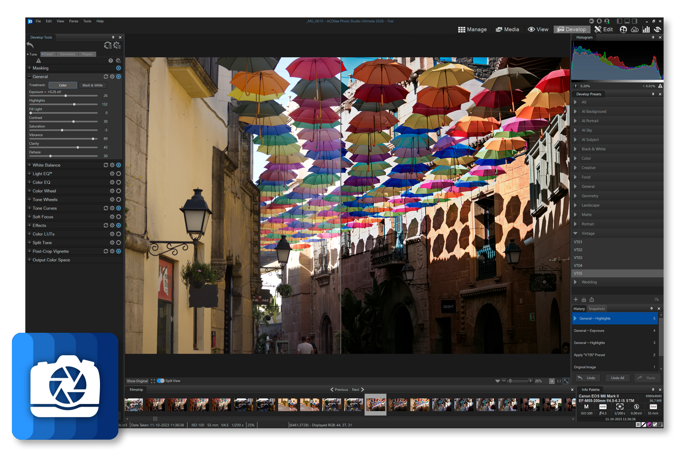Click the undo arrow in Develop Tools
This screenshot has height=459, width=688.
pos(30,45)
